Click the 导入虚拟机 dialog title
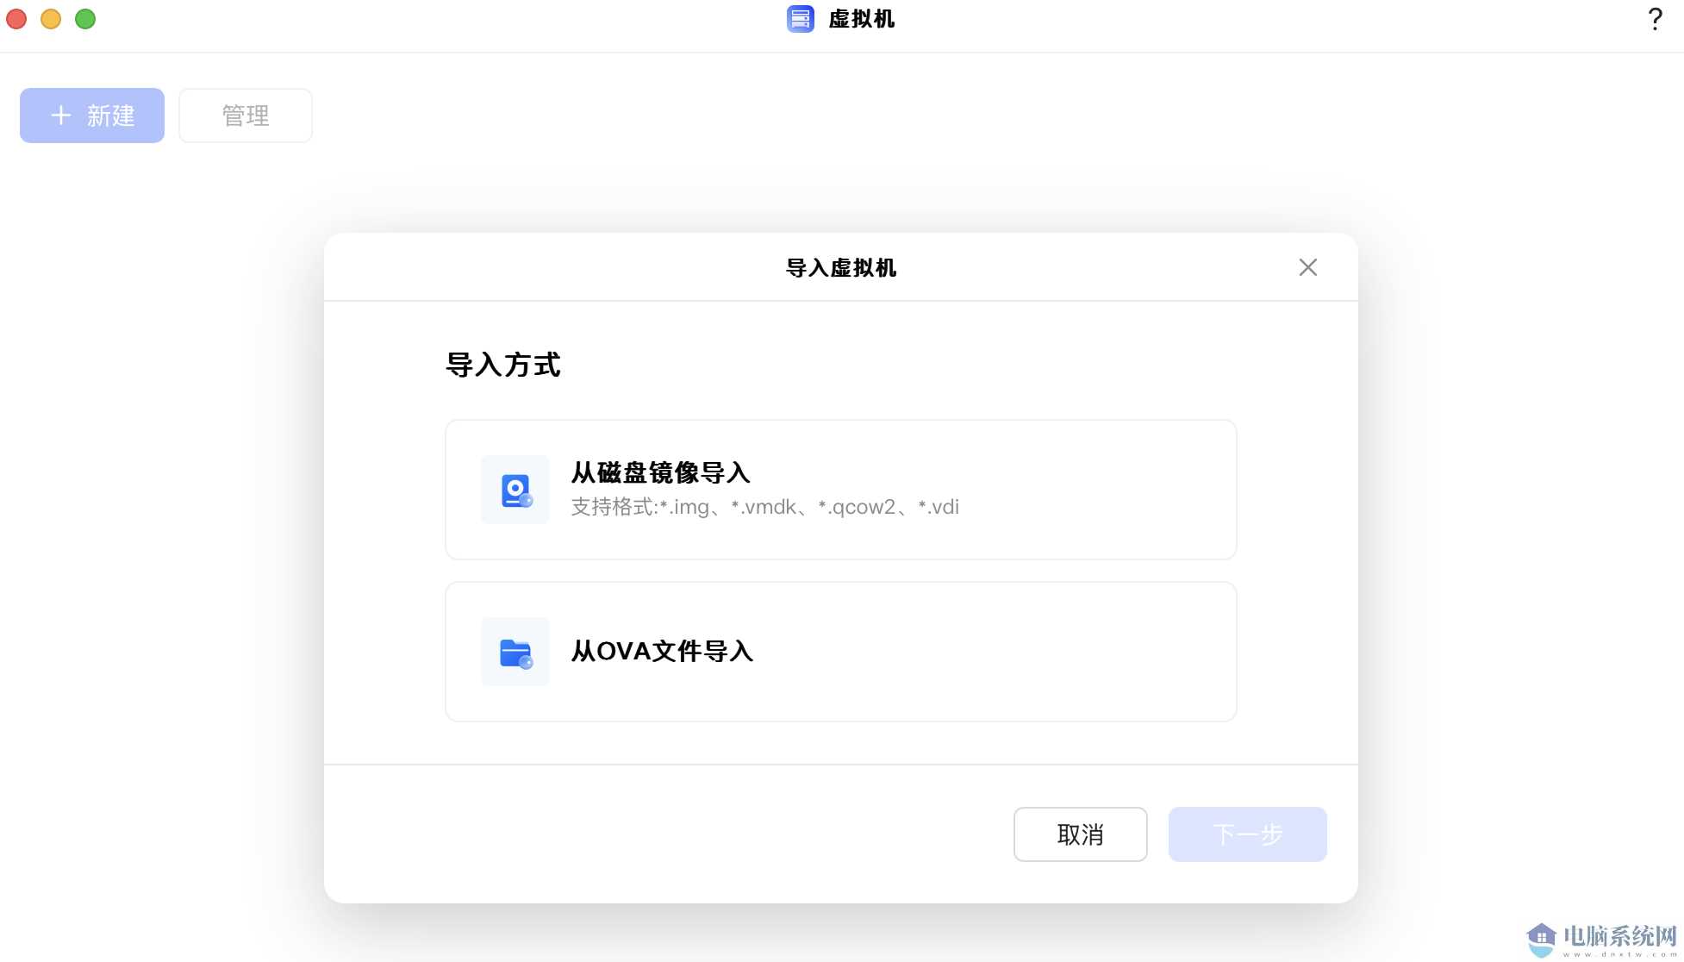 pyautogui.click(x=841, y=268)
